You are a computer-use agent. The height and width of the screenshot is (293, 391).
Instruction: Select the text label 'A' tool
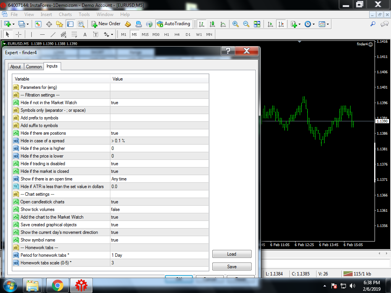tap(85, 34)
